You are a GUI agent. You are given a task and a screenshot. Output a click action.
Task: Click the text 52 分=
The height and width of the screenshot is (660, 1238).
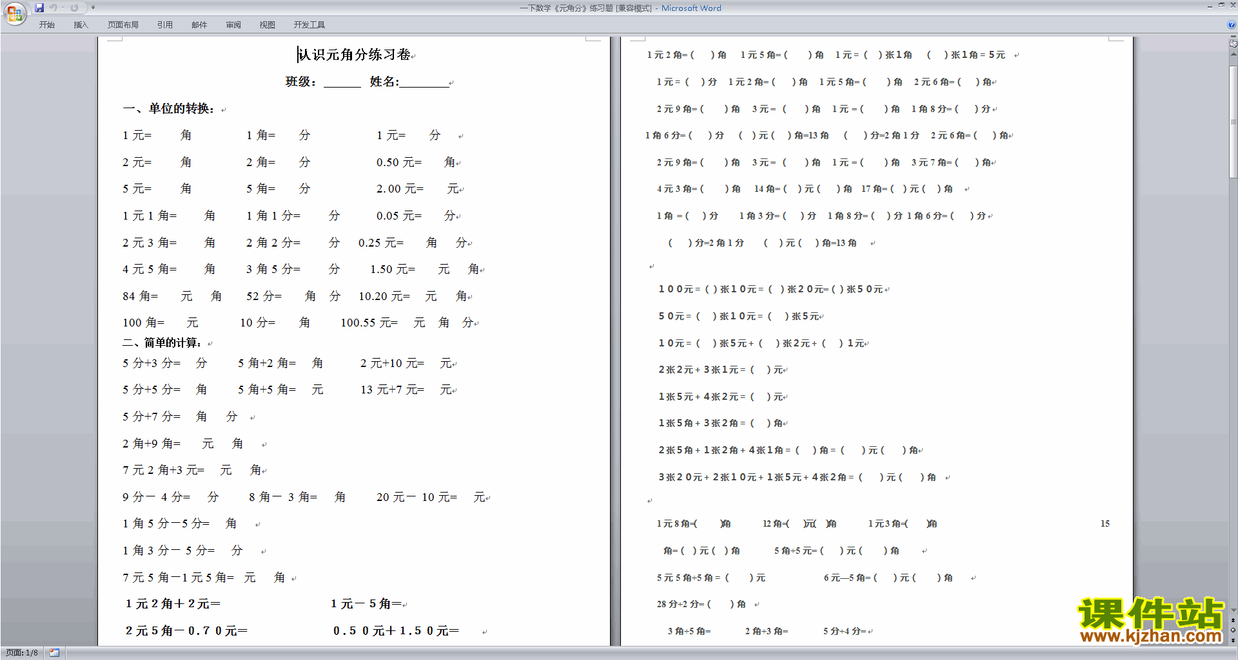[264, 296]
